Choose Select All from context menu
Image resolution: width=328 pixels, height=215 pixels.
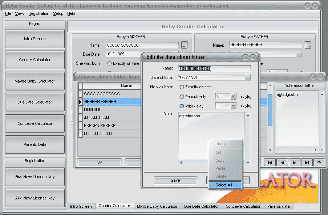[224, 185]
